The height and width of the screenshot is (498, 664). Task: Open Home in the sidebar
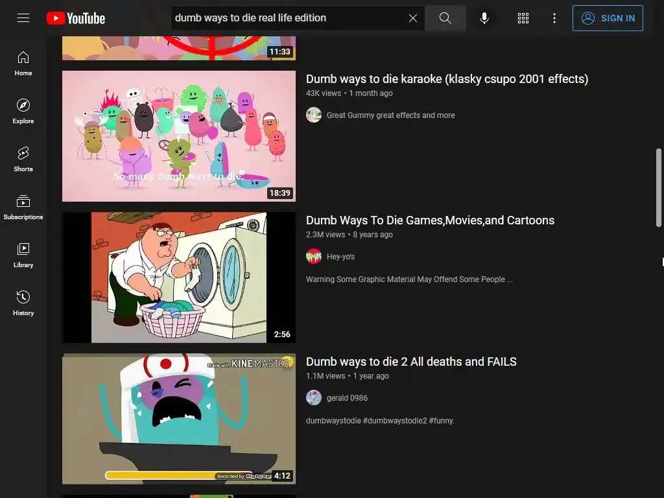23,64
